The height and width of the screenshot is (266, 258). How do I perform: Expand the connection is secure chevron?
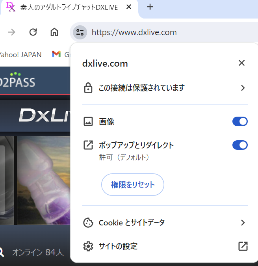coord(243,88)
